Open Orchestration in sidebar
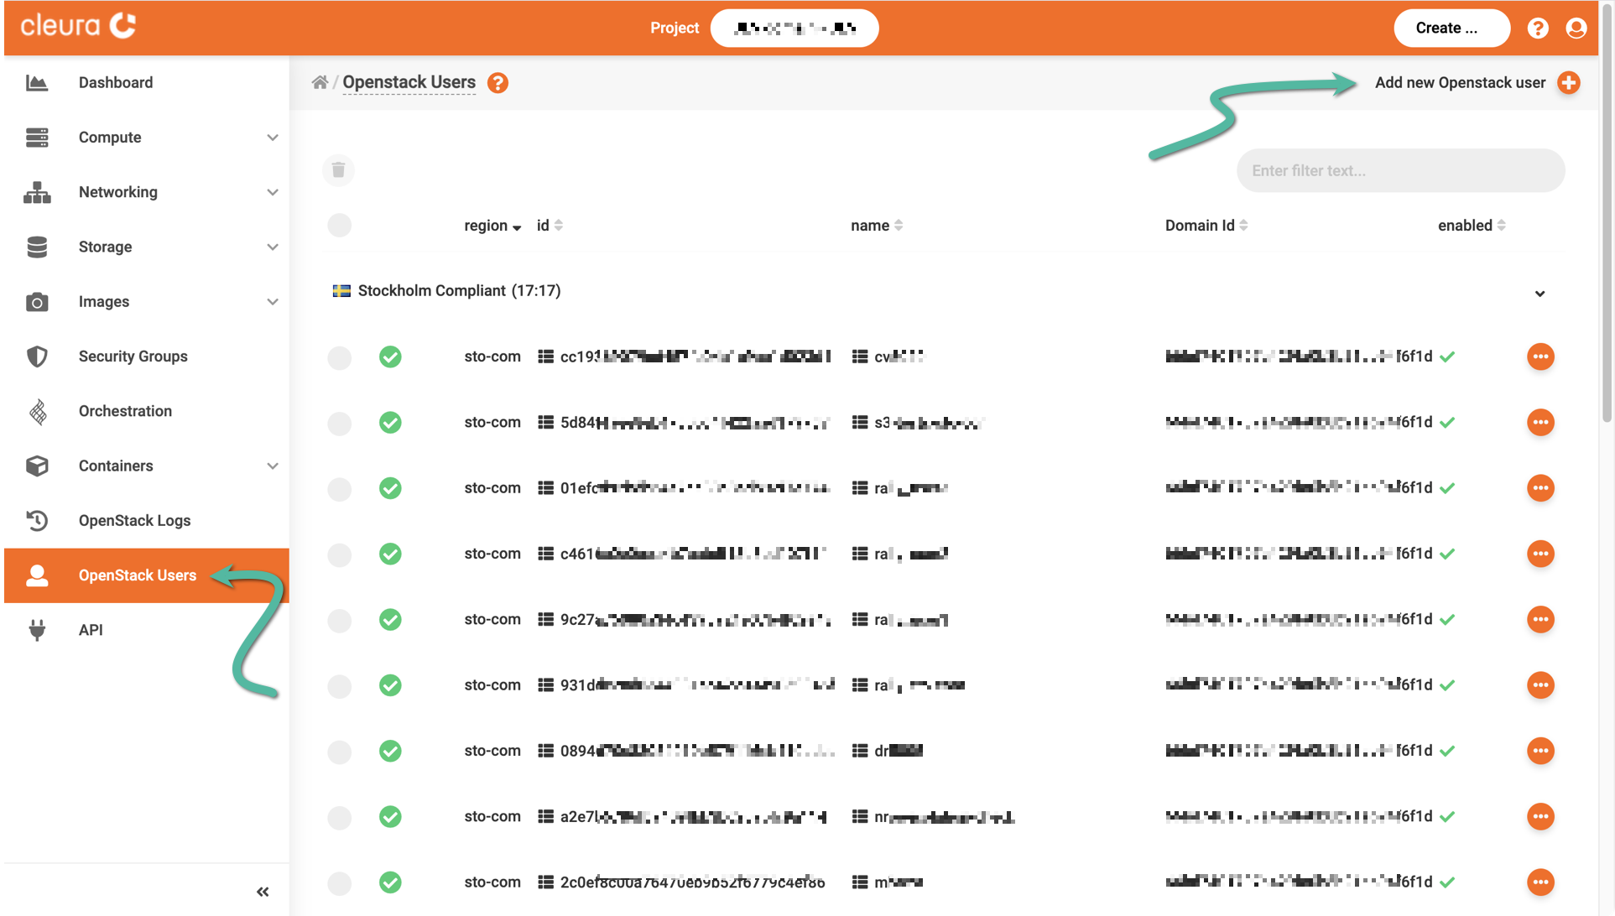The image size is (1615, 916). click(x=125, y=411)
